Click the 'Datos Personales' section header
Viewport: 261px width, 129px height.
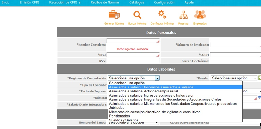pos(161,33)
